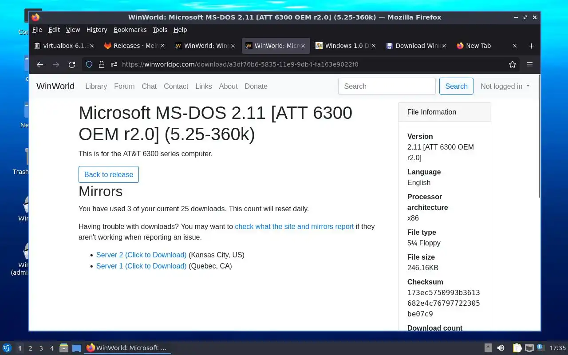Click the removable media tray icon
568x355 pixels.
[x=488, y=348]
